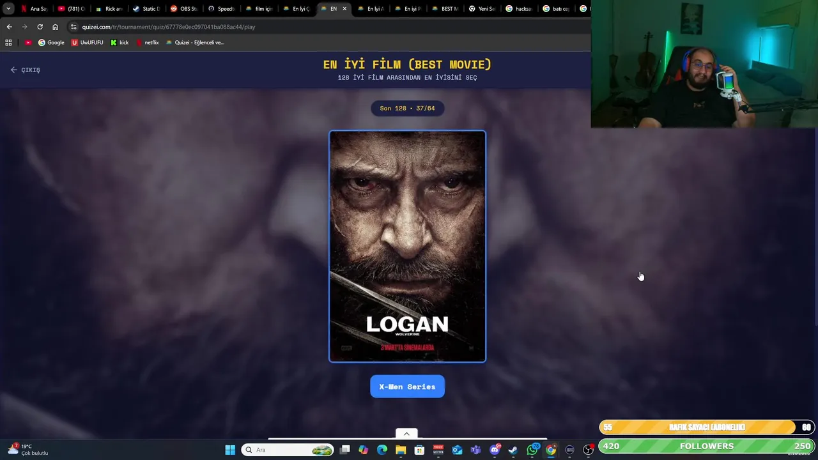Image resolution: width=818 pixels, height=460 pixels.
Task: Open the Google bookmark
Action: point(51,43)
